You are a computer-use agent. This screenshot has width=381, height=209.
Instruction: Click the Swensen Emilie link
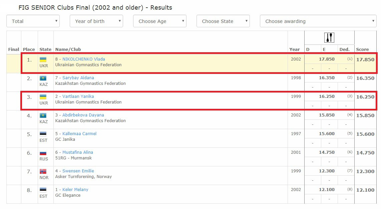point(78,171)
